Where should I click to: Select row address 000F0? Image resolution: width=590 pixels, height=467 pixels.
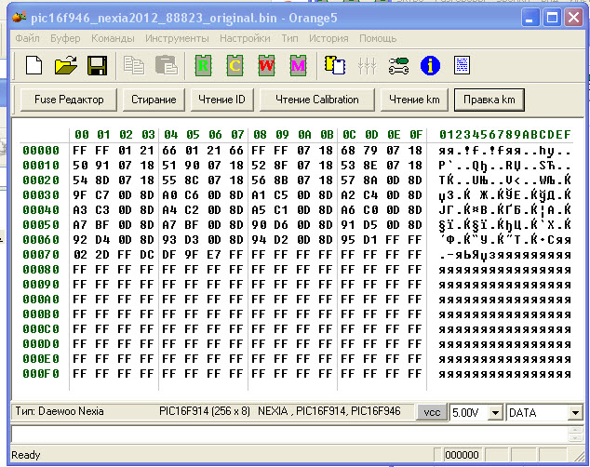[41, 374]
